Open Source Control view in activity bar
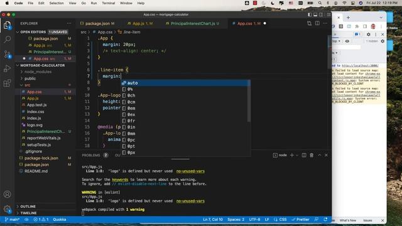Viewport: 402px width, 226px height. click(7, 54)
